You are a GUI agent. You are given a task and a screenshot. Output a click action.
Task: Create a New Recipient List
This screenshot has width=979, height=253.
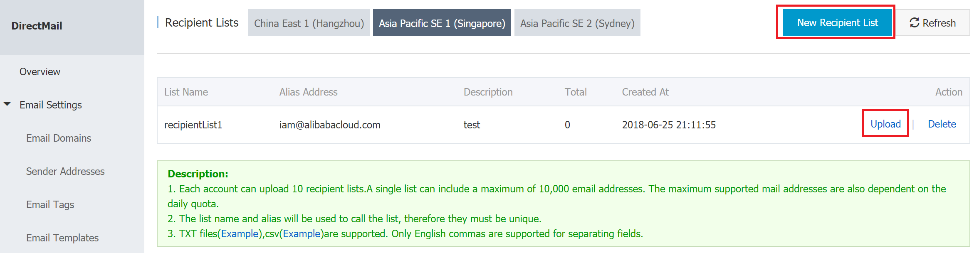(x=837, y=23)
